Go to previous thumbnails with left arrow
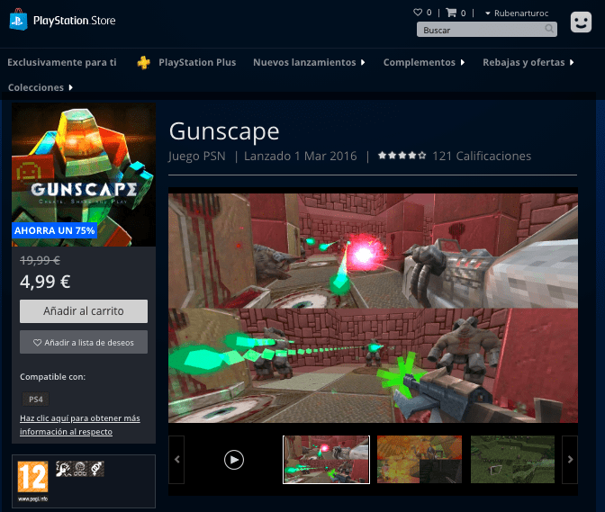Image resolution: width=605 pixels, height=512 pixels. (x=176, y=460)
